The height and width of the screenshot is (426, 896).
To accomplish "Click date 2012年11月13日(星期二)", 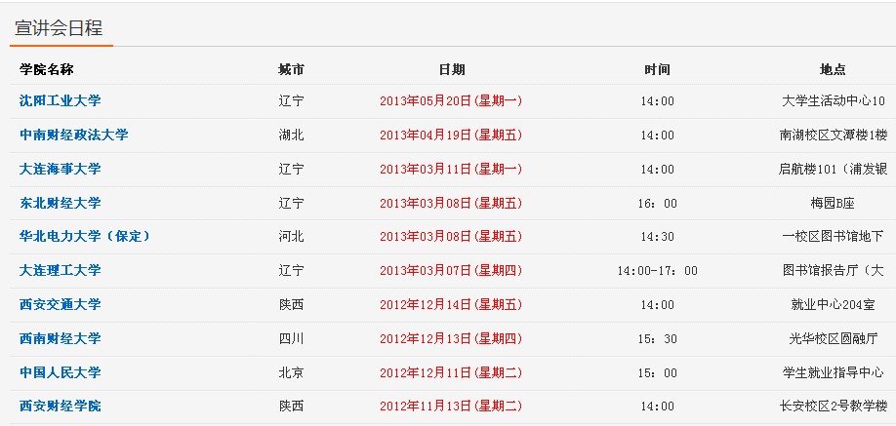I will (451, 406).
